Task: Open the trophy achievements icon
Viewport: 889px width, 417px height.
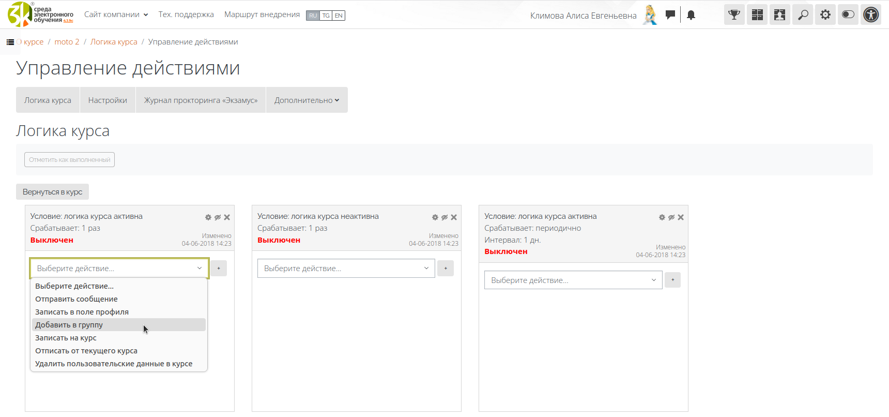Action: pos(734,15)
